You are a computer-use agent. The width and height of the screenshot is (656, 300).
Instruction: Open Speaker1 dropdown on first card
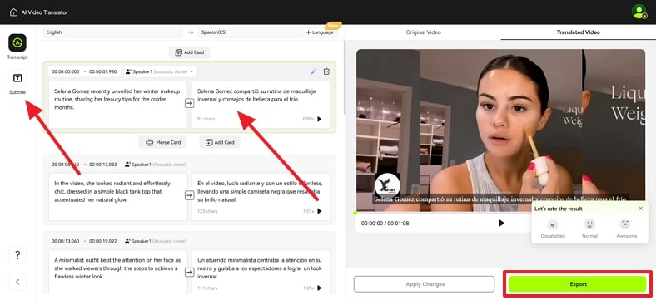click(x=160, y=71)
